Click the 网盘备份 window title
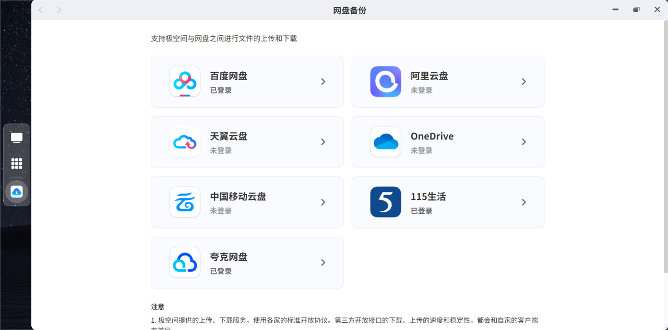Image resolution: width=668 pixels, height=330 pixels. (x=350, y=10)
